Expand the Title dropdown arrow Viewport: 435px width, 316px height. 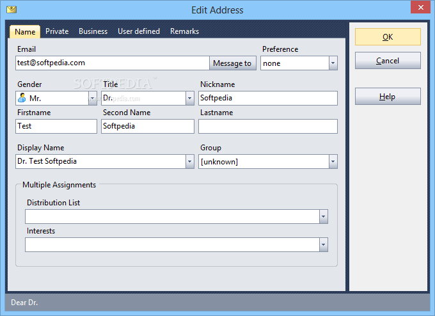(190, 99)
